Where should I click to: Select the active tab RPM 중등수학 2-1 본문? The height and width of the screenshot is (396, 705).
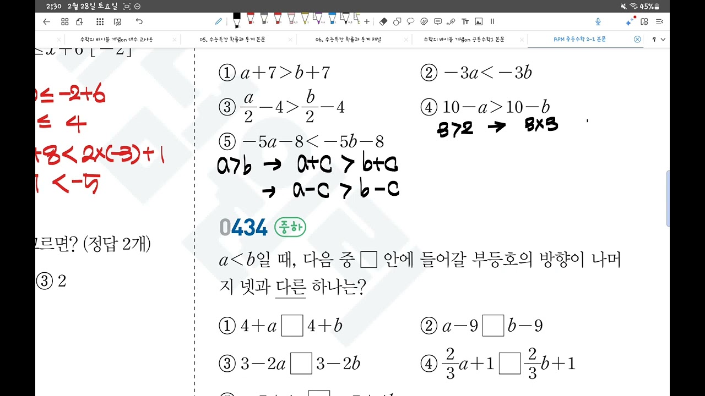(x=580, y=40)
